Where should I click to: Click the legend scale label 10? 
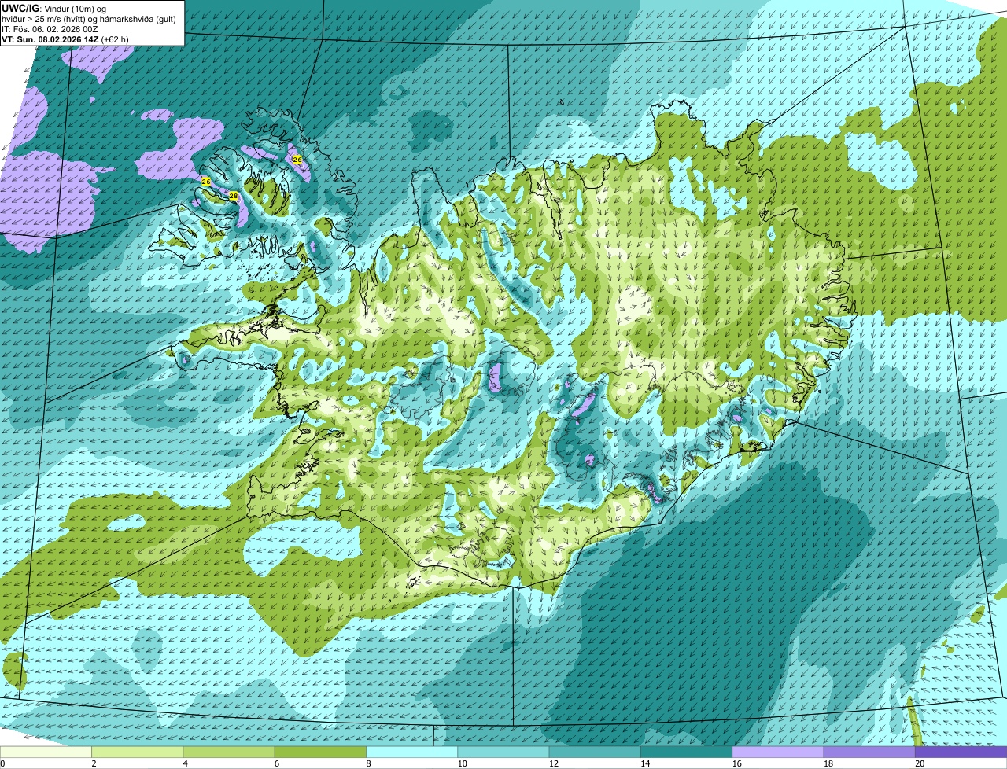pos(462,763)
